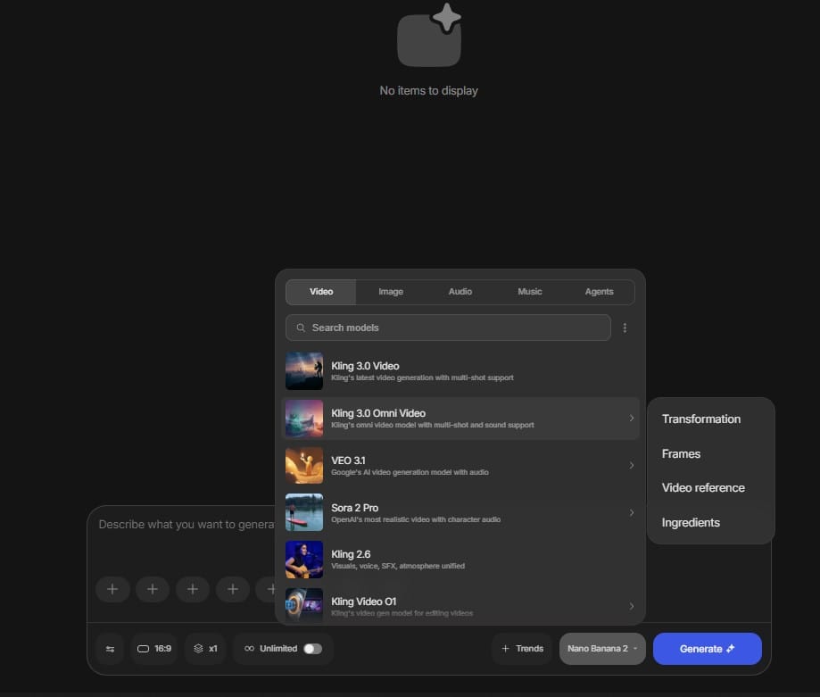This screenshot has height=697, width=820.
Task: Click the Kling 2.6 model thumbnail icon
Action: [304, 560]
